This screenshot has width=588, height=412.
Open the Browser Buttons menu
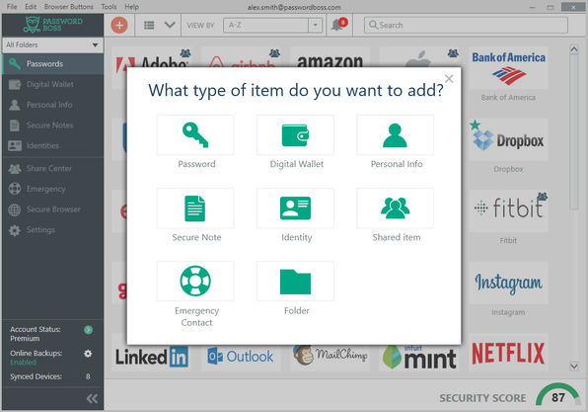(69, 7)
